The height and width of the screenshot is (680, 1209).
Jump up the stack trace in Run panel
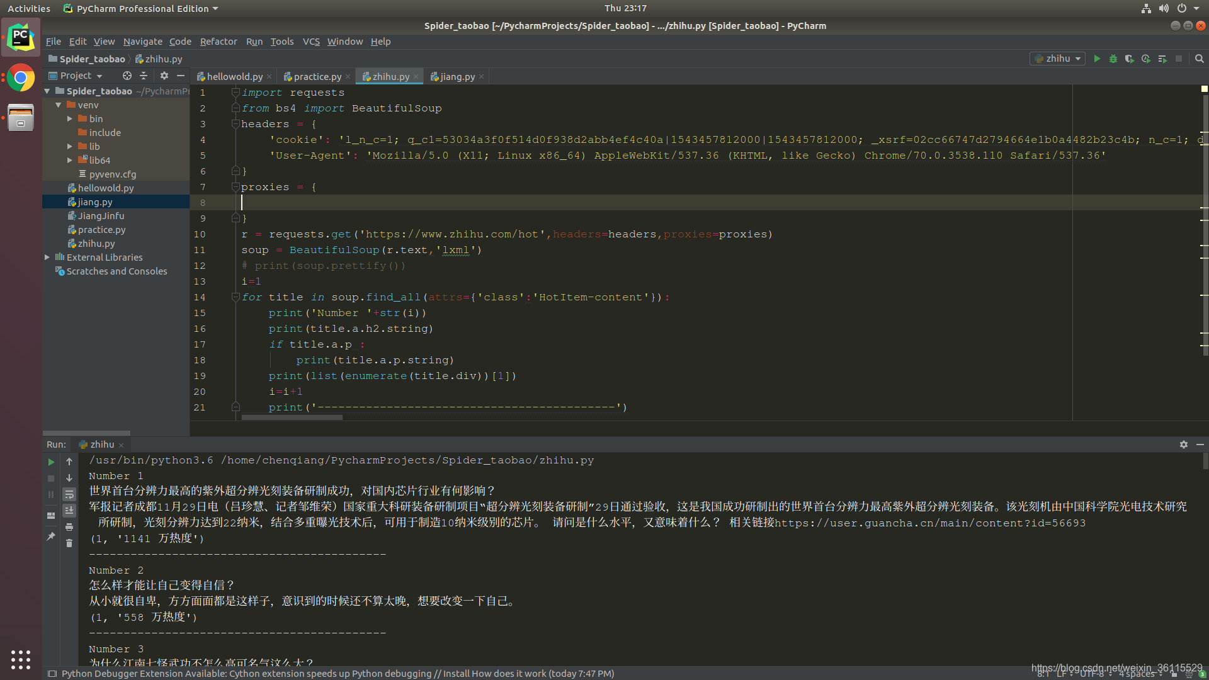point(69,462)
